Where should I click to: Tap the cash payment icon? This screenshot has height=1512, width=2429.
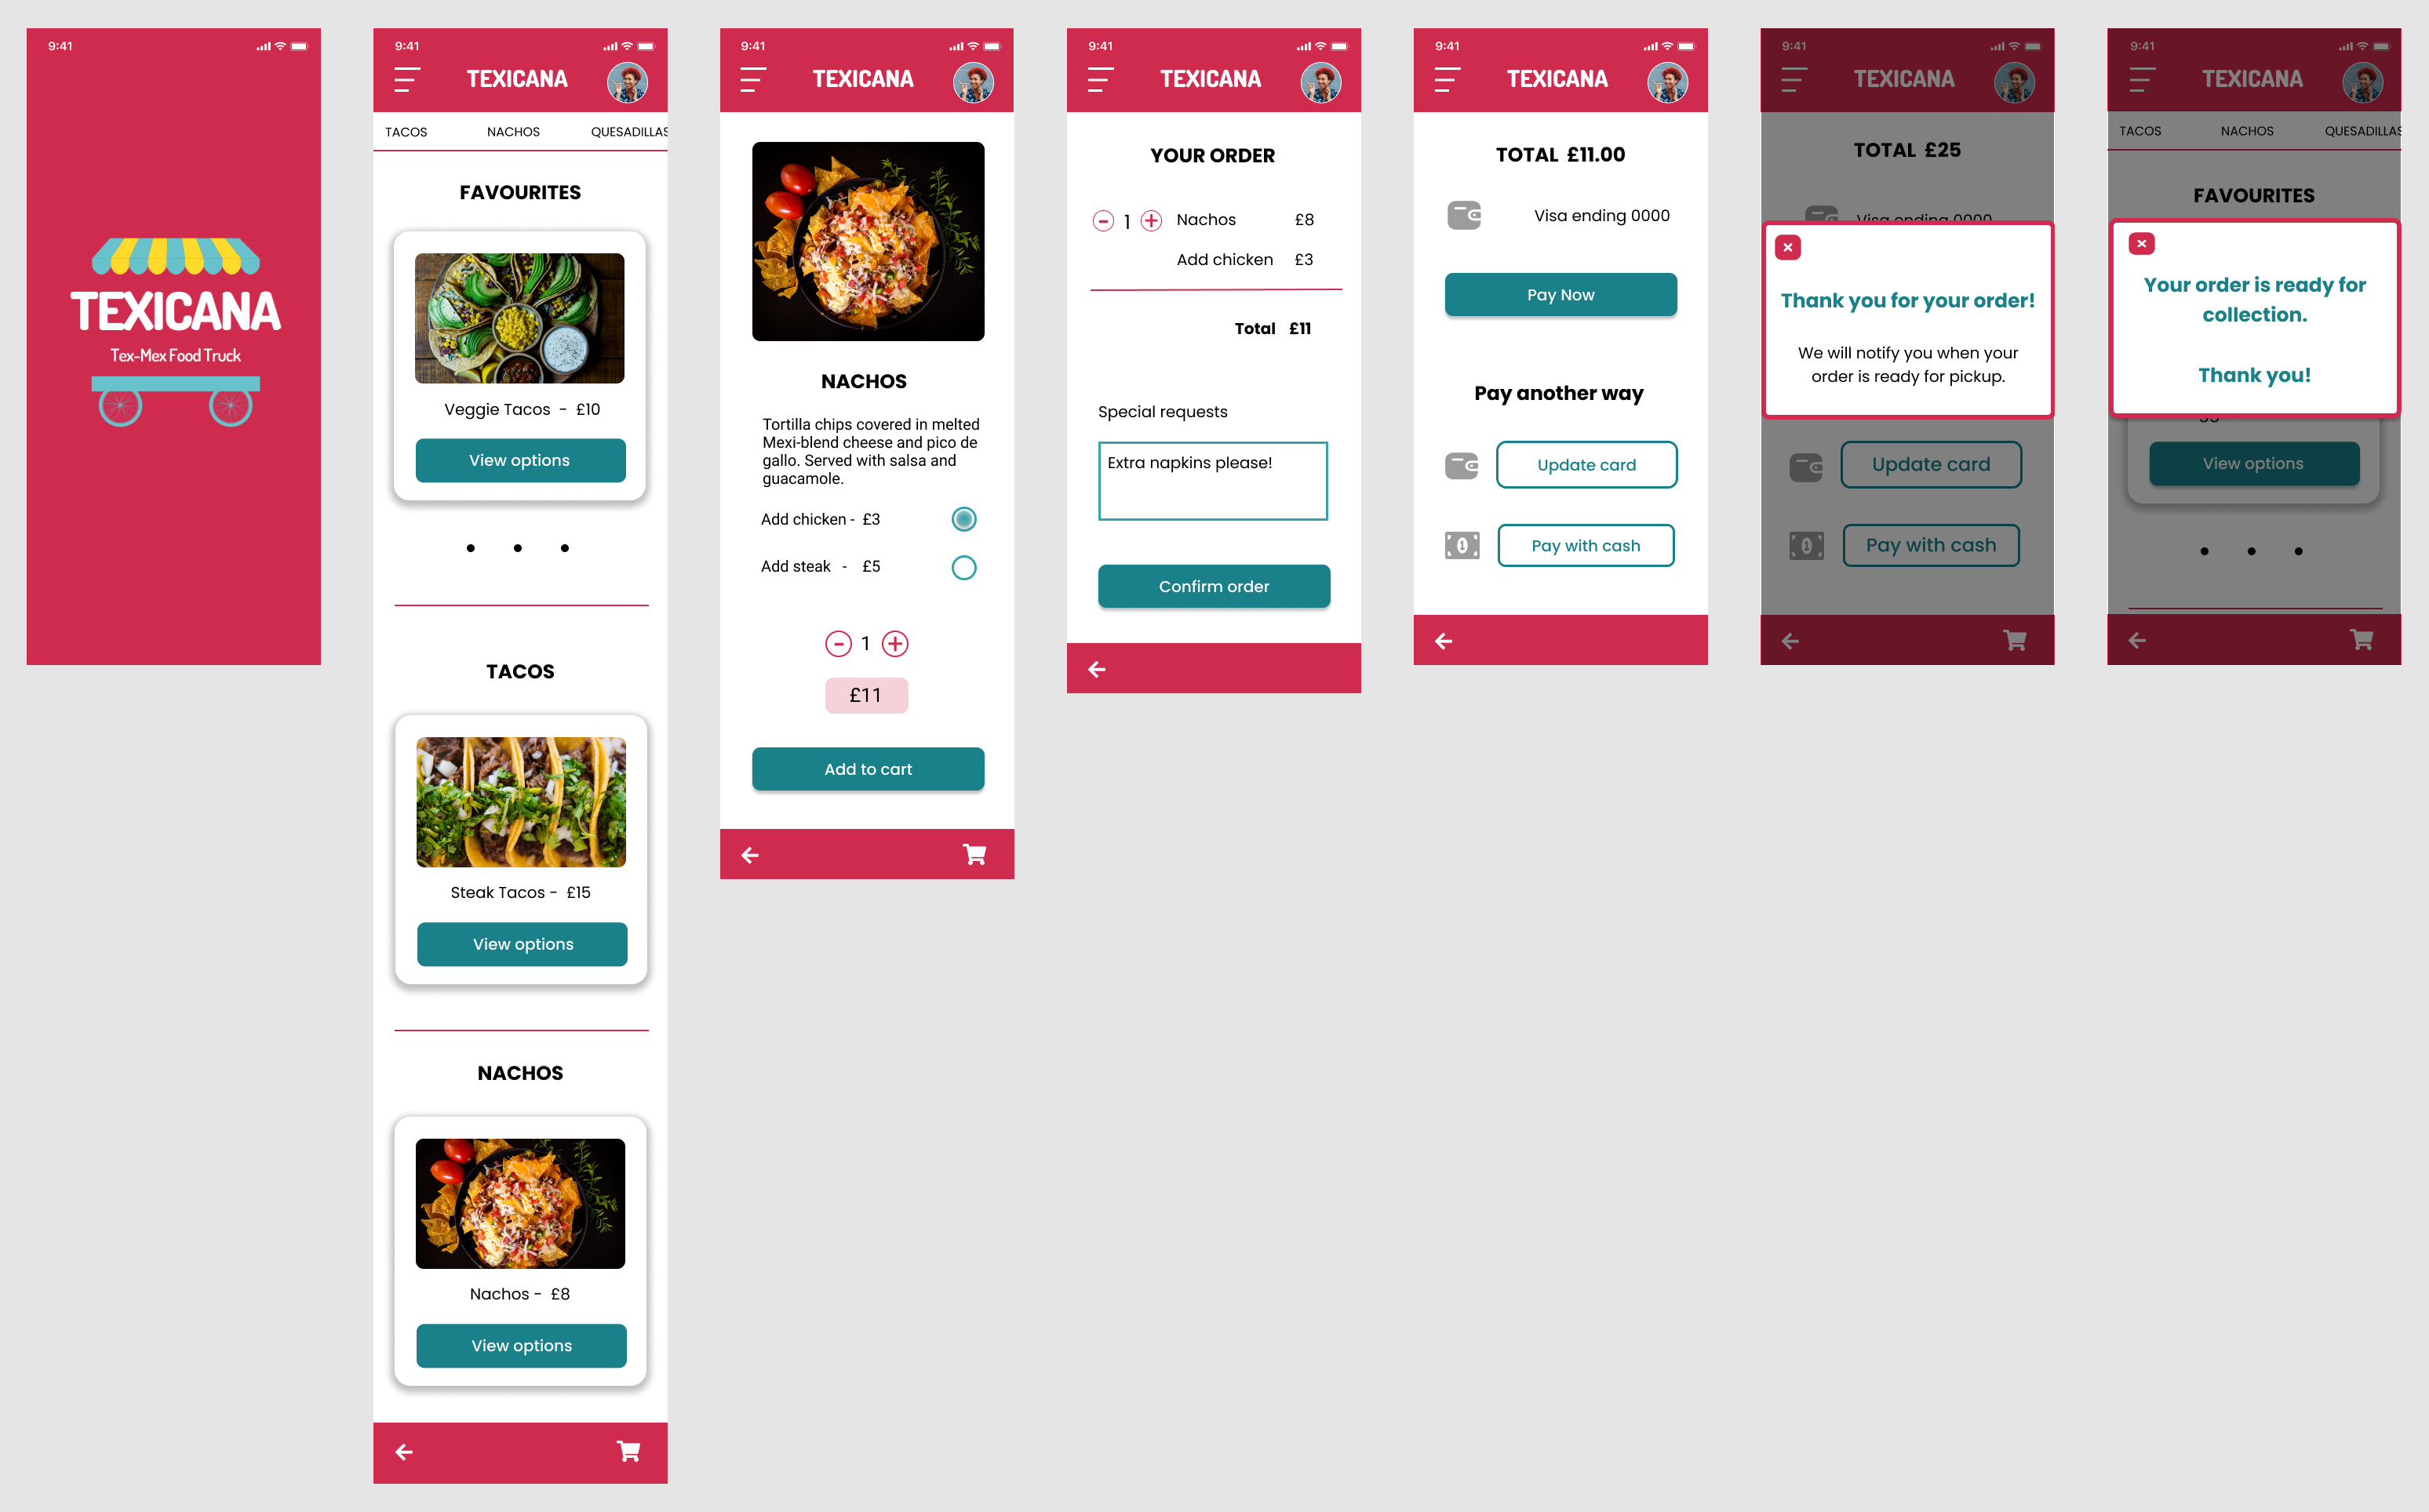[1462, 545]
